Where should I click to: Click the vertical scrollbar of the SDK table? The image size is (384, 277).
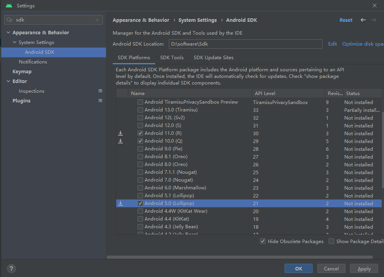click(383, 150)
